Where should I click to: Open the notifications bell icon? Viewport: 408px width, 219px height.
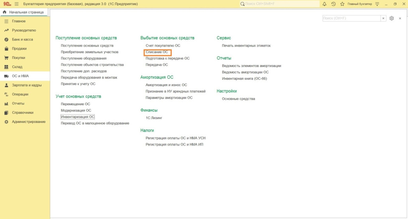click(324, 4)
